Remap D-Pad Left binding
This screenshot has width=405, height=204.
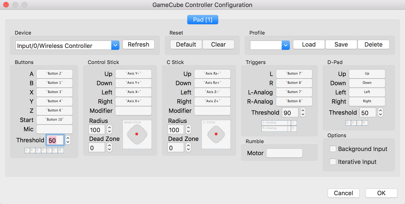click(367, 92)
